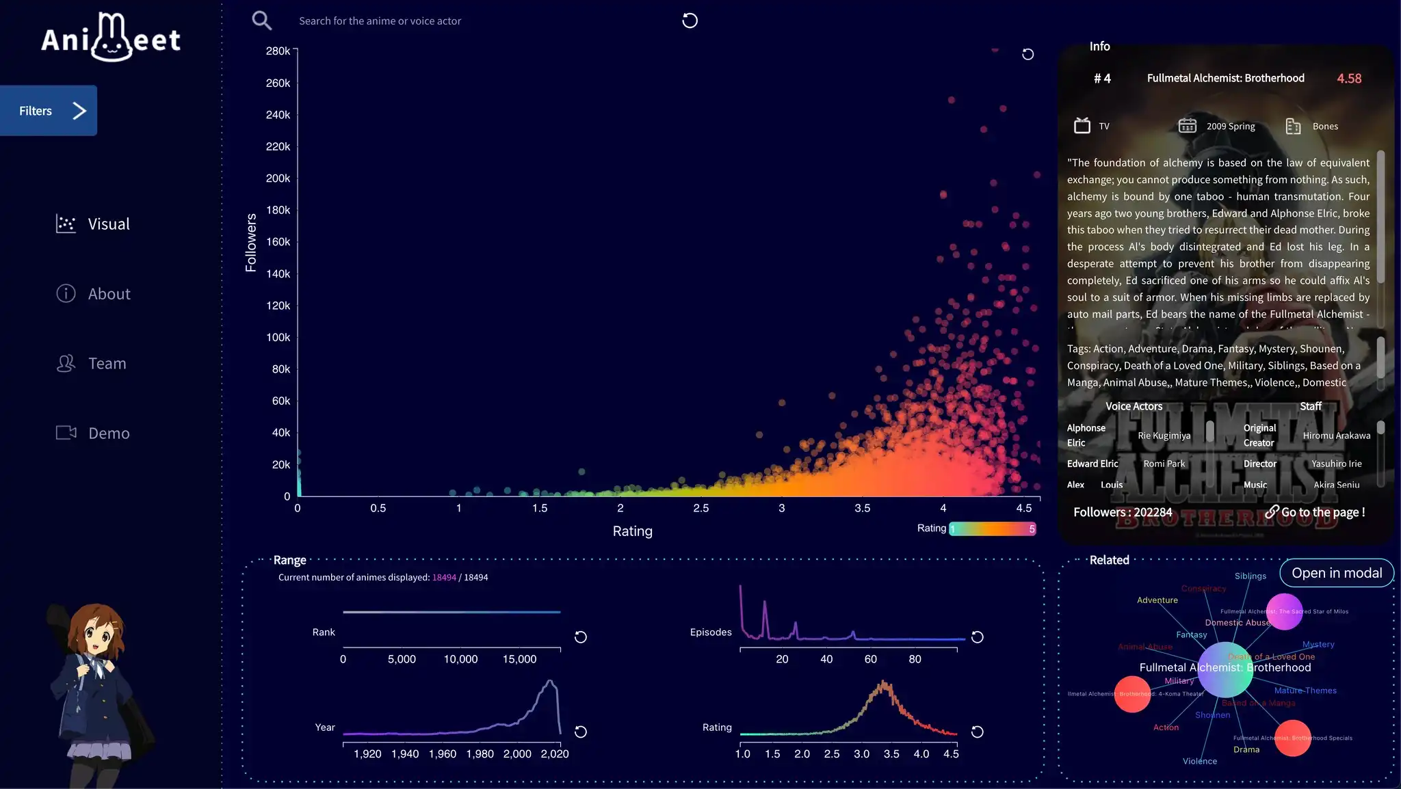
Task: Click the Rank range slider bar
Action: [x=451, y=612]
